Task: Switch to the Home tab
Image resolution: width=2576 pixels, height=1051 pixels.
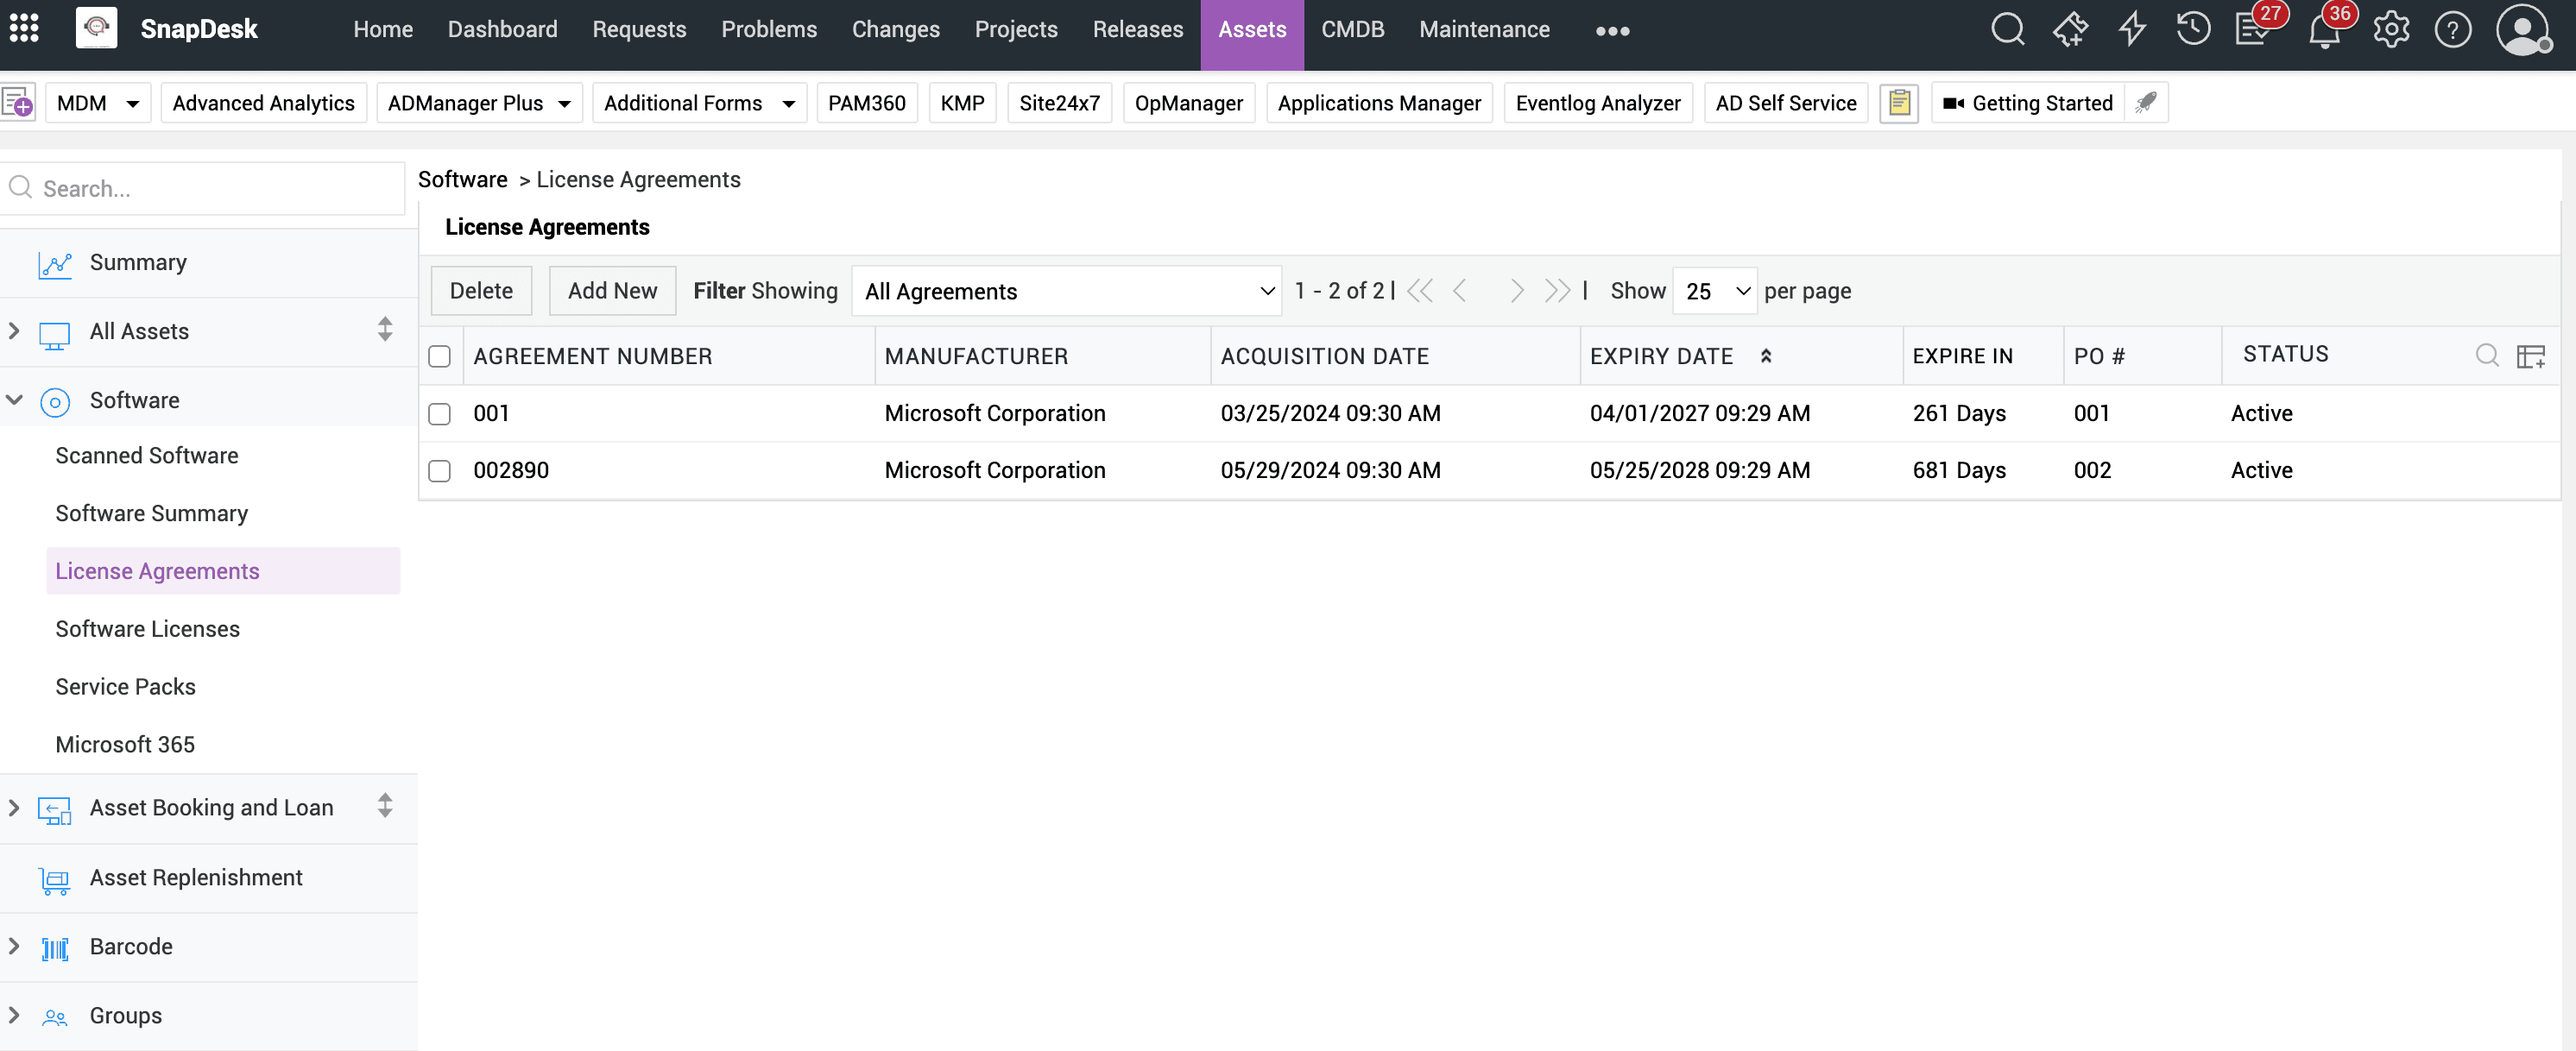Action: coord(383,30)
